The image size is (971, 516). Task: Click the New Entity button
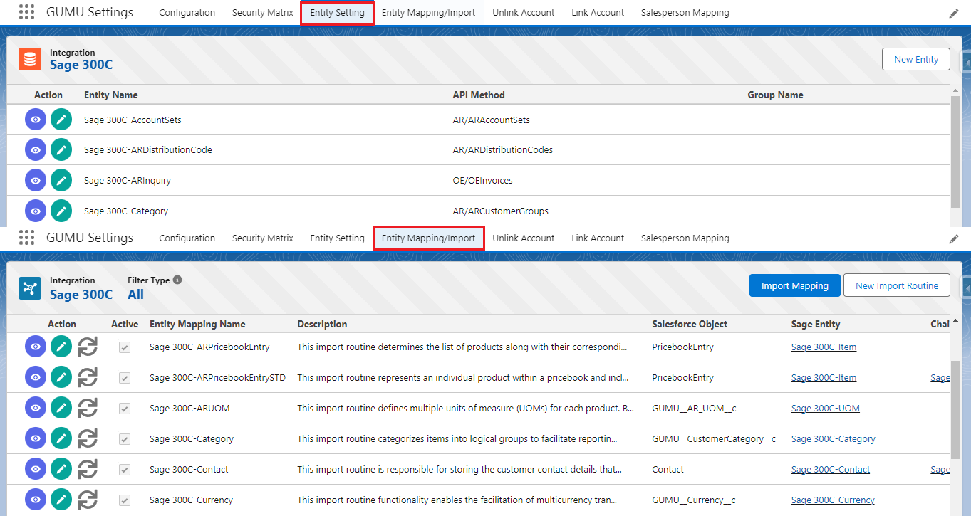pos(915,60)
